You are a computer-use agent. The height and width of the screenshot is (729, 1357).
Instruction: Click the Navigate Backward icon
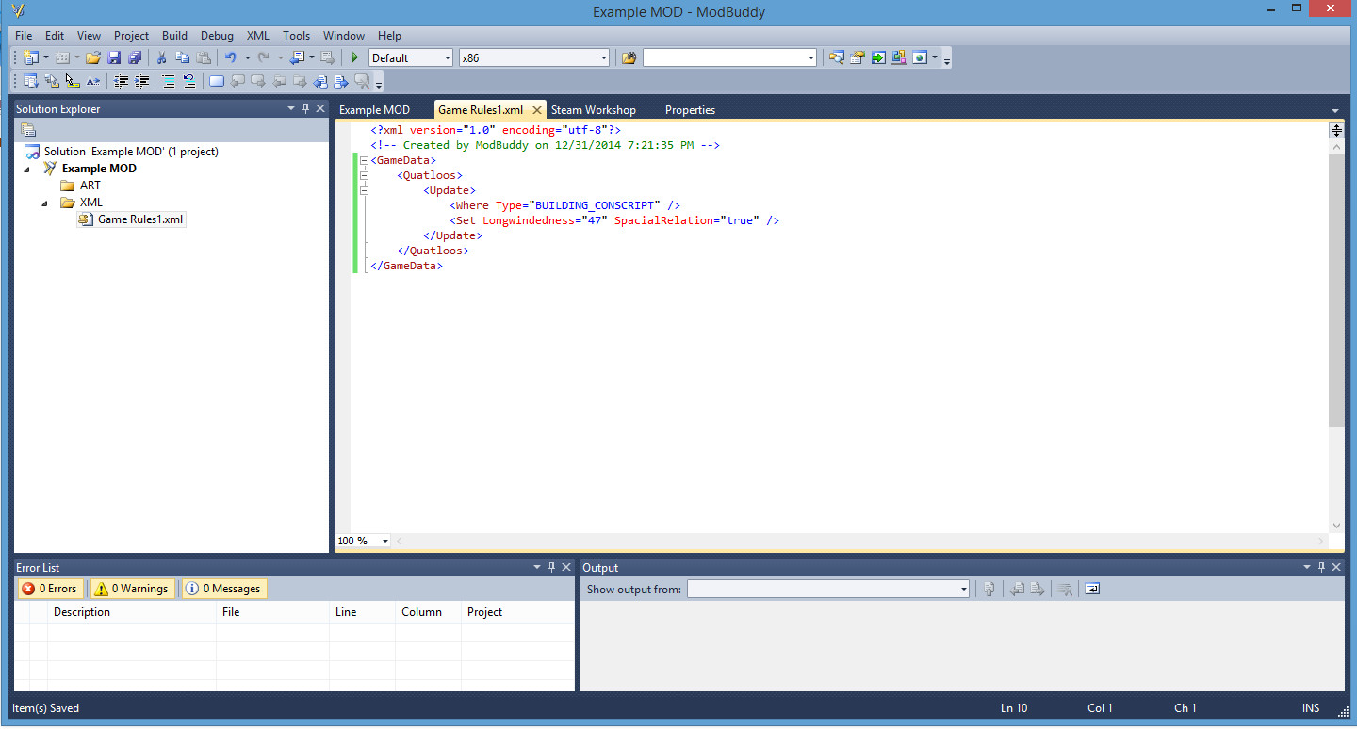pyautogui.click(x=297, y=57)
